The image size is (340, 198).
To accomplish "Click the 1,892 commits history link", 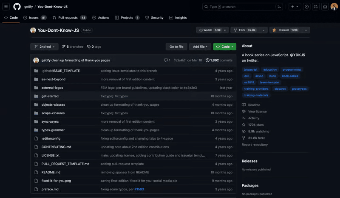I will [219, 60].
